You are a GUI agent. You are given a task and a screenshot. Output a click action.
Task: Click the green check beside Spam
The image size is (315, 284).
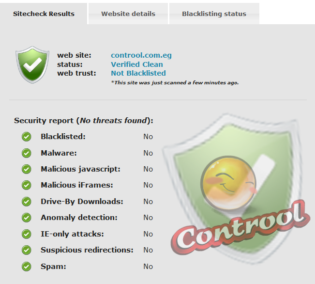pos(27,267)
